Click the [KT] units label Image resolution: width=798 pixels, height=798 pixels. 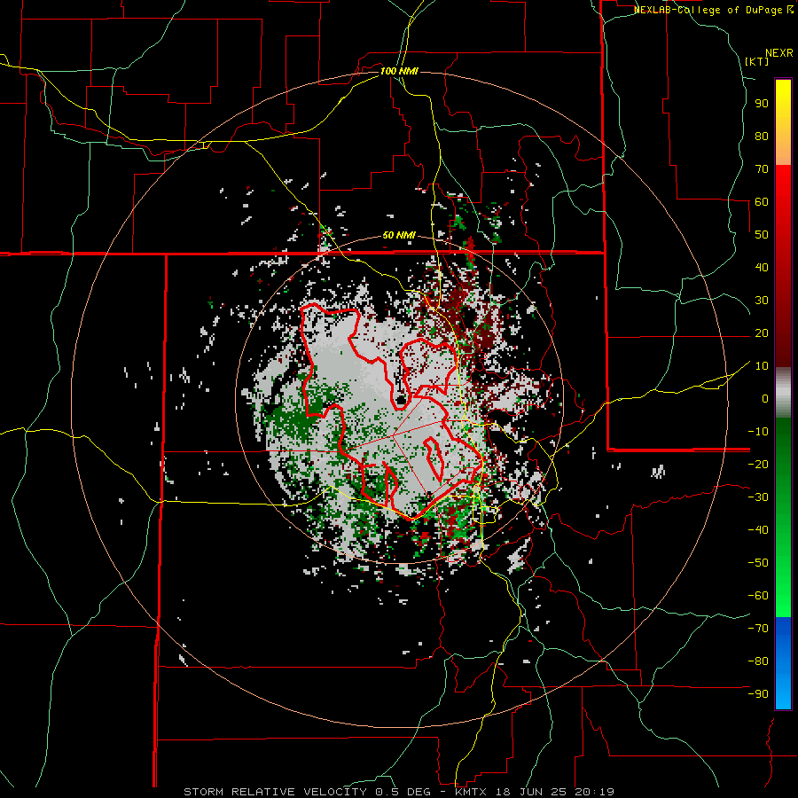757,61
